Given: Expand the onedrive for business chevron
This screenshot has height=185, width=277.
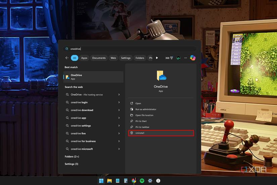Looking at the screenshot, I should [x=119, y=141].
